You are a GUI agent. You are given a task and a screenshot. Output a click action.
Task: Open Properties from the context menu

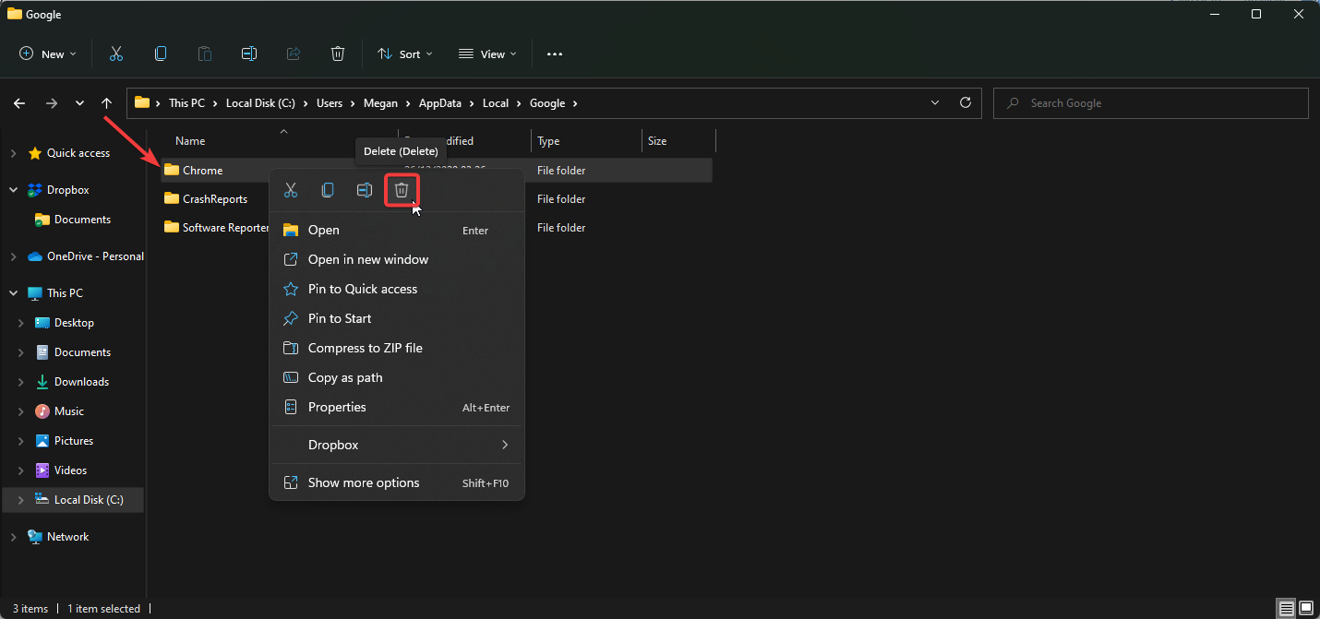tap(397, 407)
